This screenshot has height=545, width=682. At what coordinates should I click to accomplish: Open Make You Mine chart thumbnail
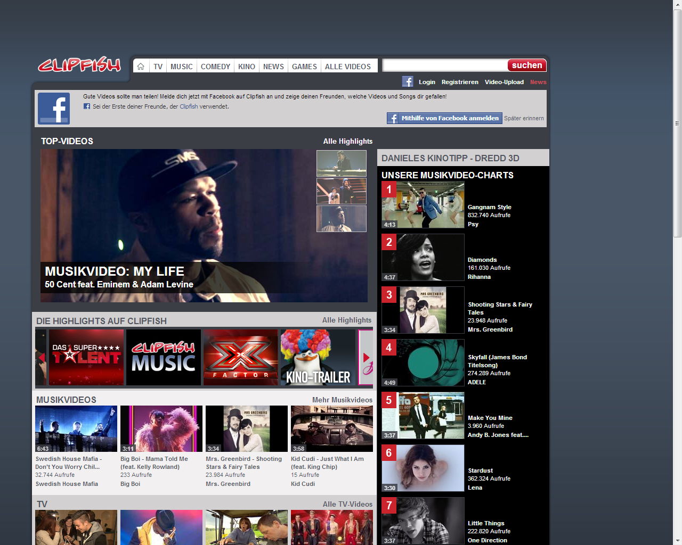point(423,416)
